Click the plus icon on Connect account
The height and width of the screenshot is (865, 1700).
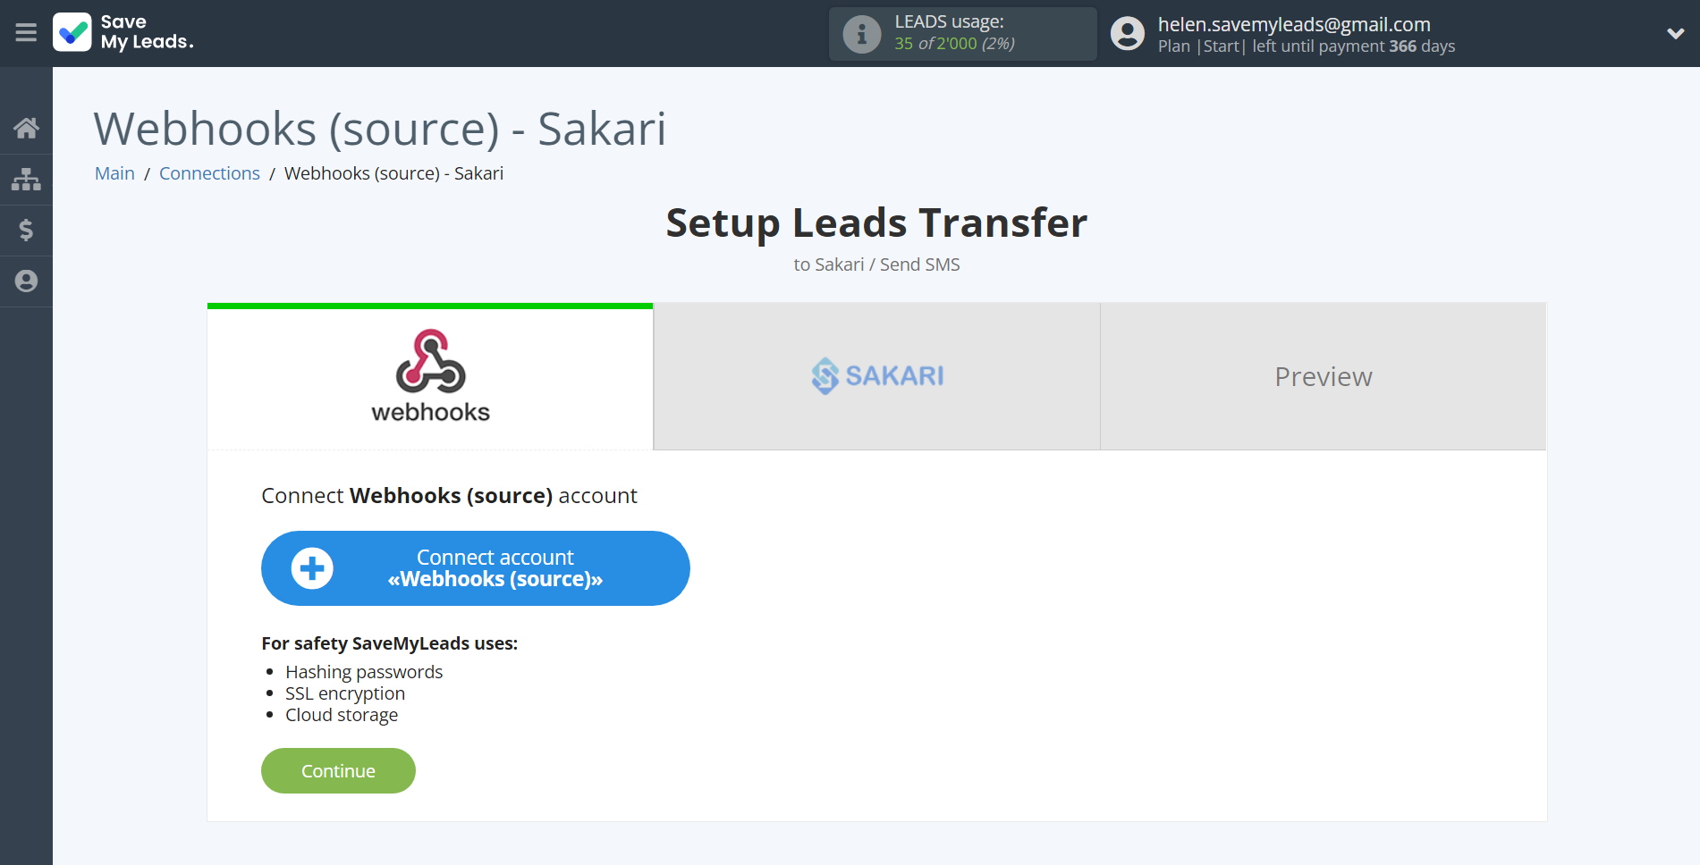pyautogui.click(x=312, y=568)
